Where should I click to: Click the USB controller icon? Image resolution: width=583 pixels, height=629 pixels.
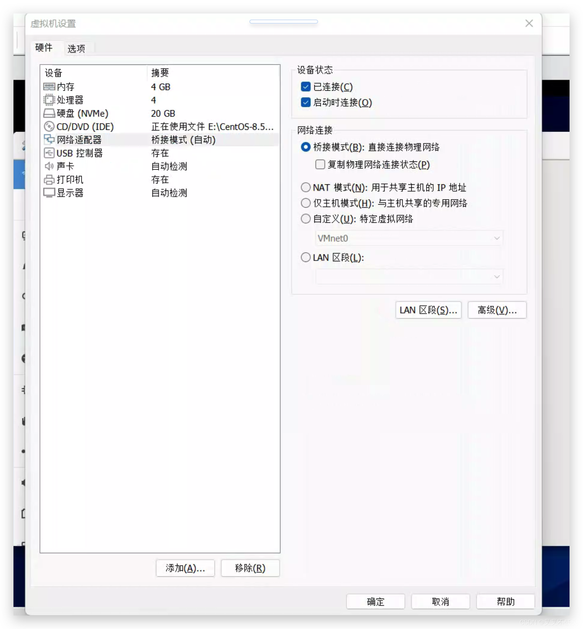49,153
